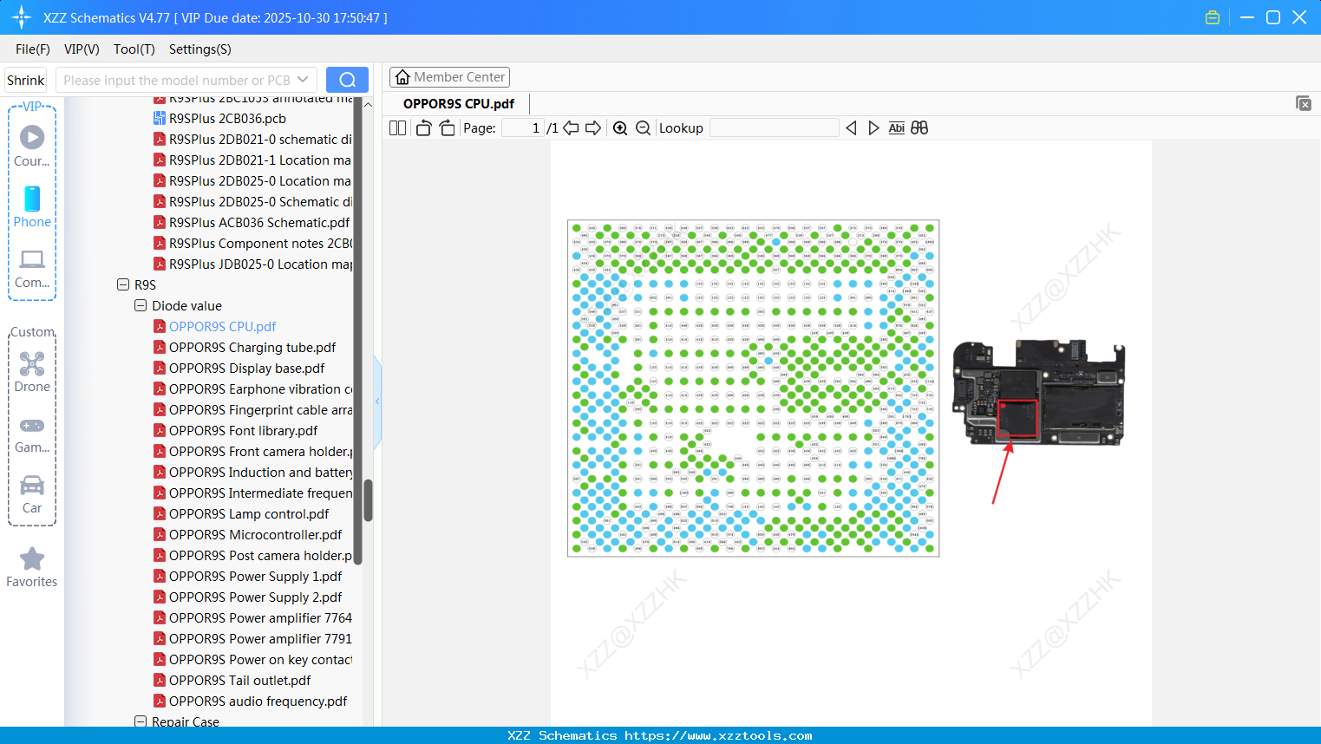Select the Drone category icon
The image size is (1321, 744).
point(32,372)
